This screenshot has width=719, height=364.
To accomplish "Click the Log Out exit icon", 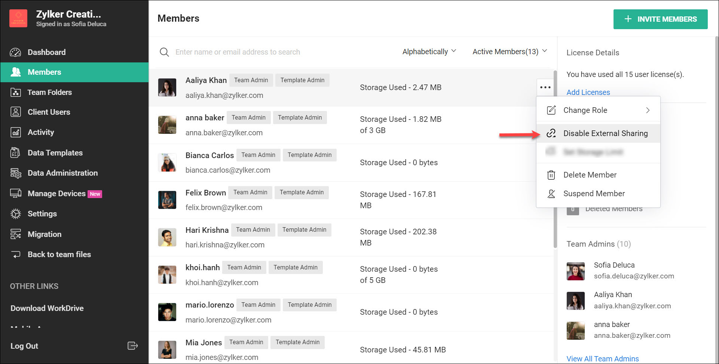I will (x=133, y=346).
